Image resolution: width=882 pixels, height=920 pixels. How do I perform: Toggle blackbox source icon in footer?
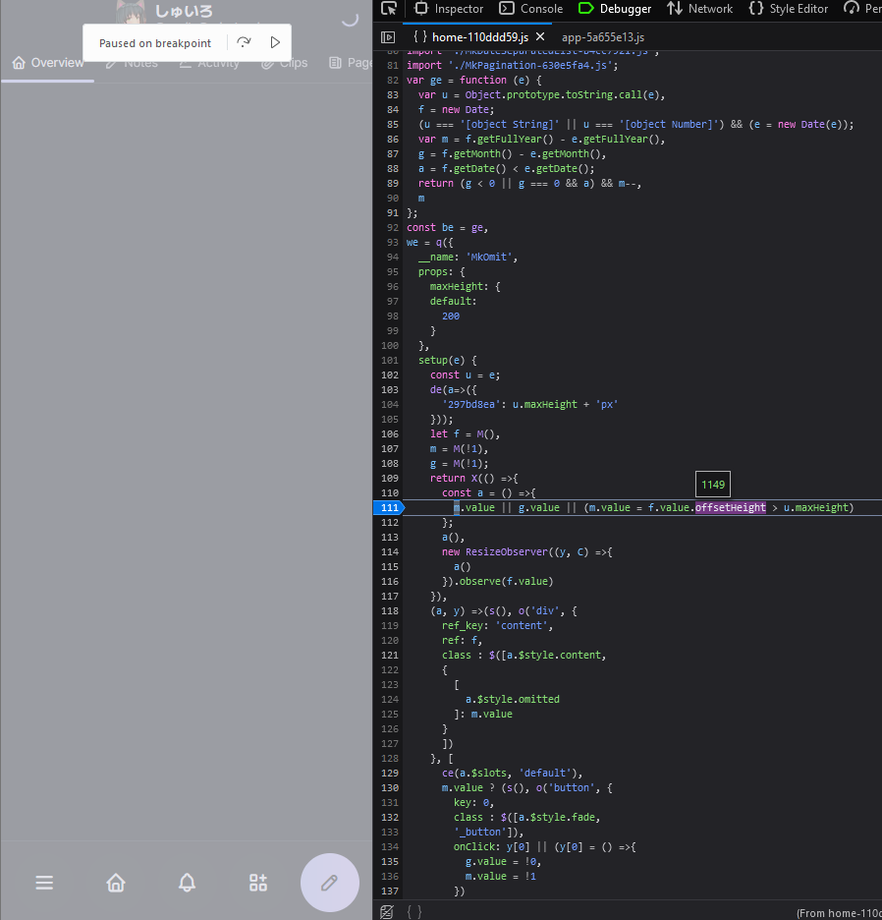[x=386, y=912]
